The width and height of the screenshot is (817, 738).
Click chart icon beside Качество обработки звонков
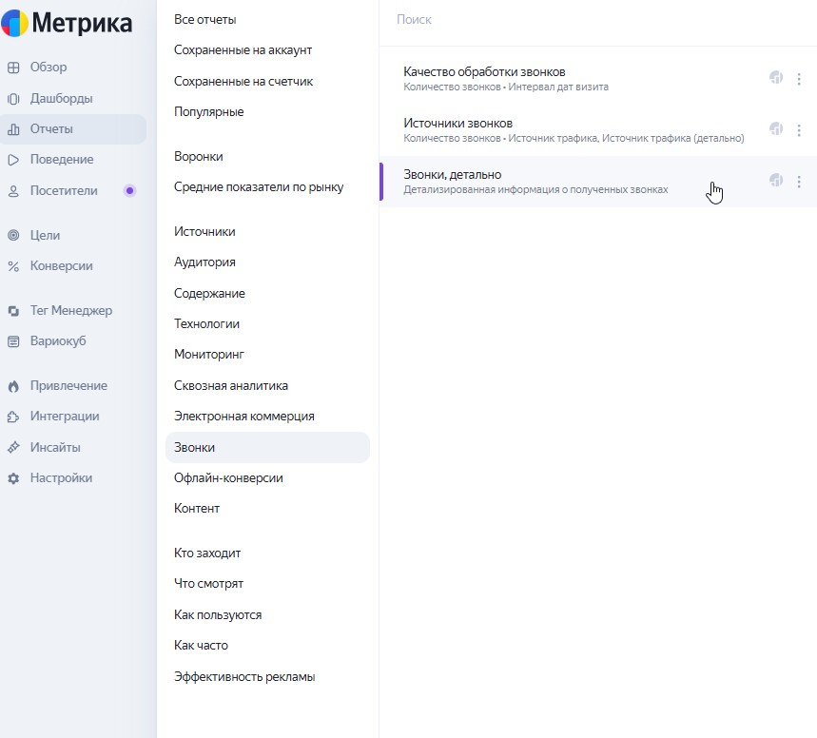coord(776,77)
